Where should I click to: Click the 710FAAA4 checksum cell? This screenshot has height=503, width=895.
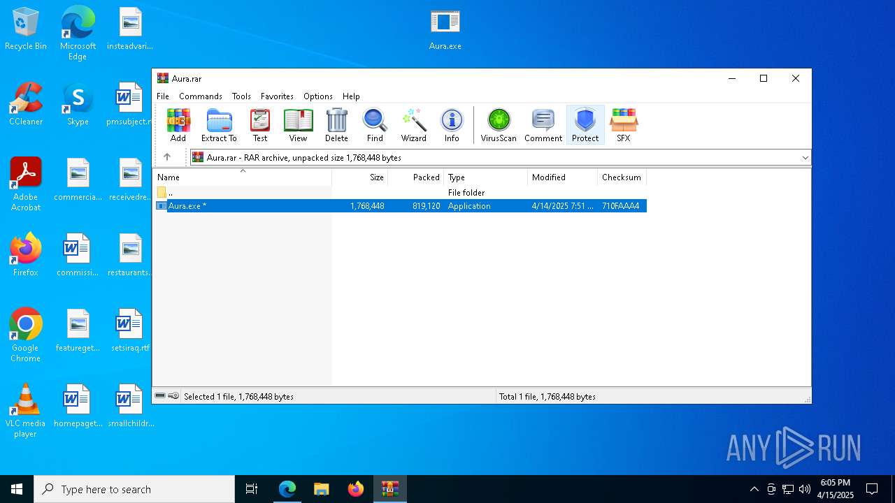click(x=621, y=206)
